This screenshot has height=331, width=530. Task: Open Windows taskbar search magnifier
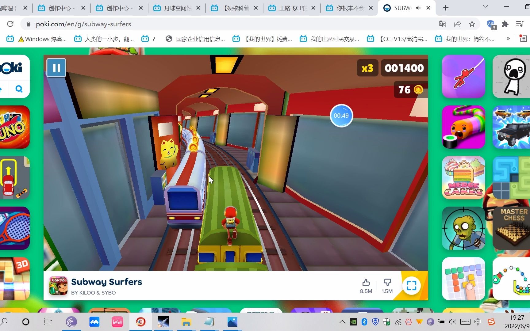(4, 321)
